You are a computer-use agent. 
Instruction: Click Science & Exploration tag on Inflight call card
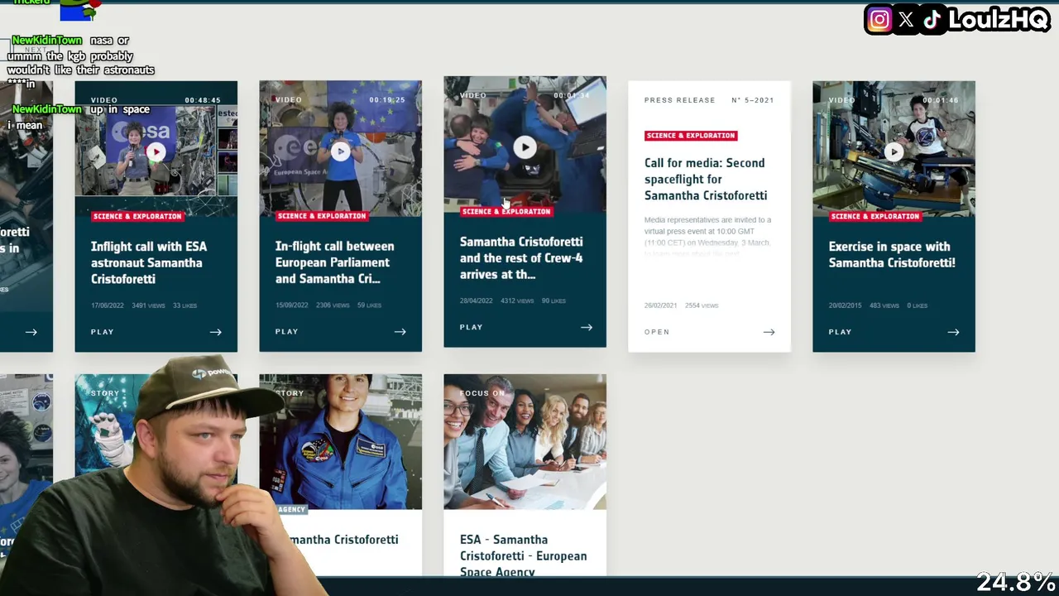click(137, 216)
